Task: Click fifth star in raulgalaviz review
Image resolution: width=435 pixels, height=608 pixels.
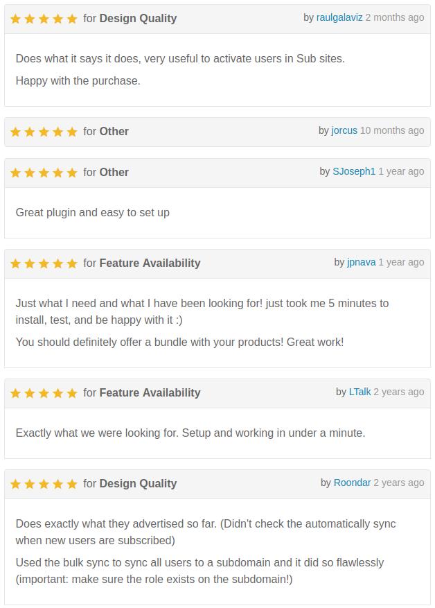Action: pyautogui.click(x=72, y=19)
